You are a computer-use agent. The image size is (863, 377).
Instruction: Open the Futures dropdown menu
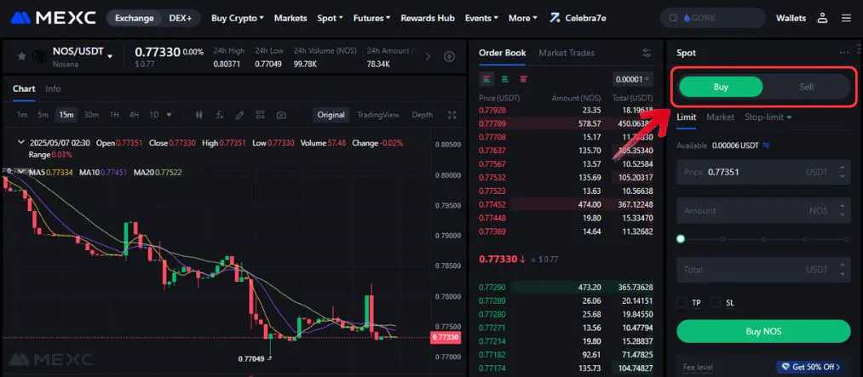(x=371, y=18)
